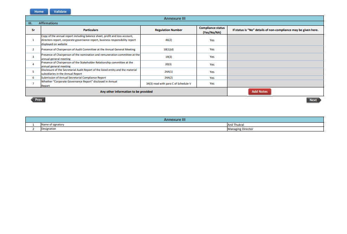Click the lower 'Annexure III' title bar
The width and height of the screenshot is (347, 234).
coord(175,119)
